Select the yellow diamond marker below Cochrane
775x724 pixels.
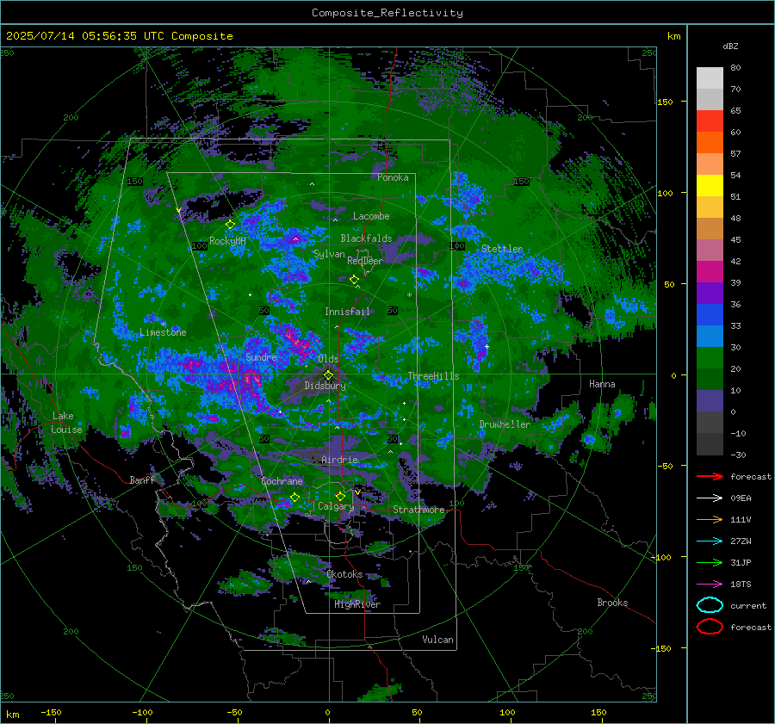click(294, 497)
